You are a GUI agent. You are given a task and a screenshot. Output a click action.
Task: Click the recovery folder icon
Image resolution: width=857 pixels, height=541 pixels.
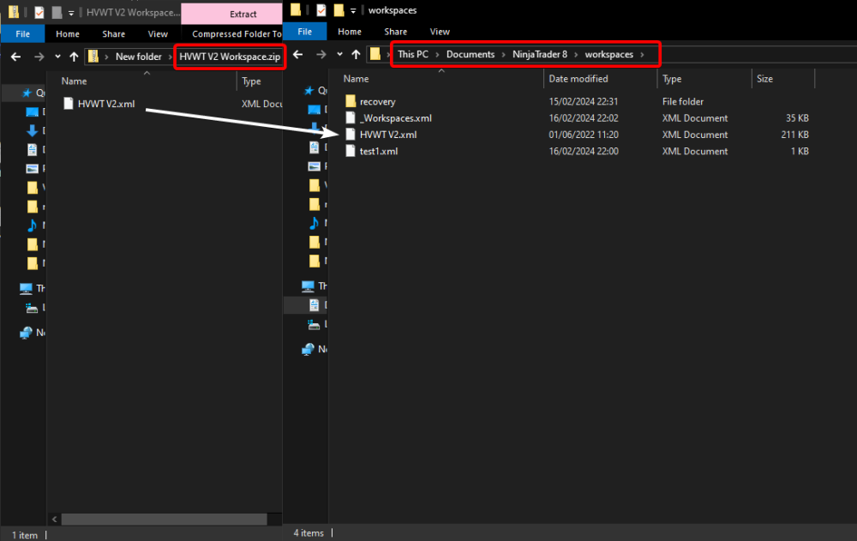[x=350, y=101]
